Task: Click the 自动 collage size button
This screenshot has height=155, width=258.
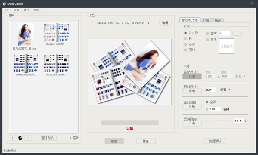Action: (192, 76)
